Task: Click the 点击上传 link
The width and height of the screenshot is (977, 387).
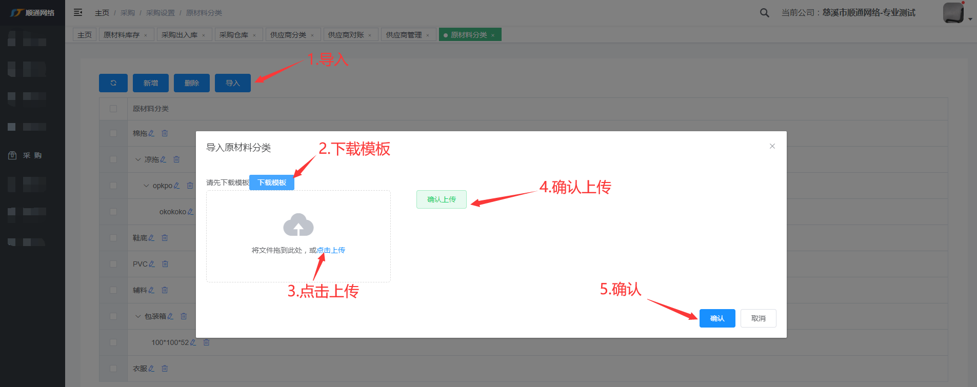Action: 331,250
